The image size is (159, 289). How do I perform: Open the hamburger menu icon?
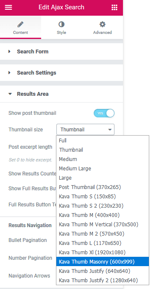point(8,7)
